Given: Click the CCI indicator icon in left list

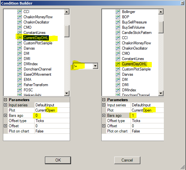Looking at the screenshot, I should click(20, 12).
